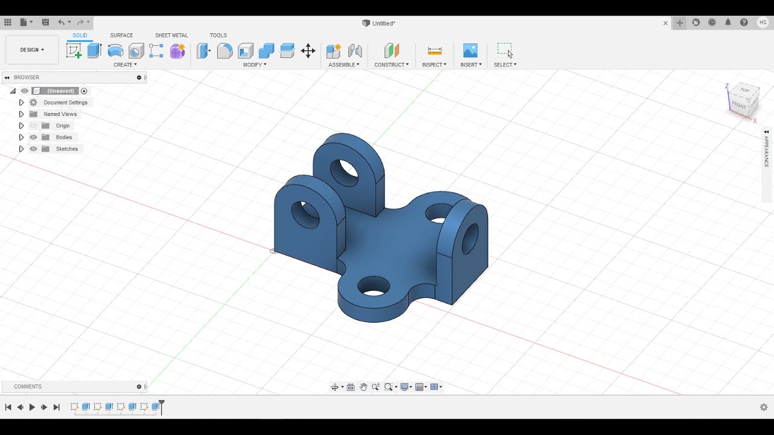Select the Fillet tool

click(x=224, y=51)
